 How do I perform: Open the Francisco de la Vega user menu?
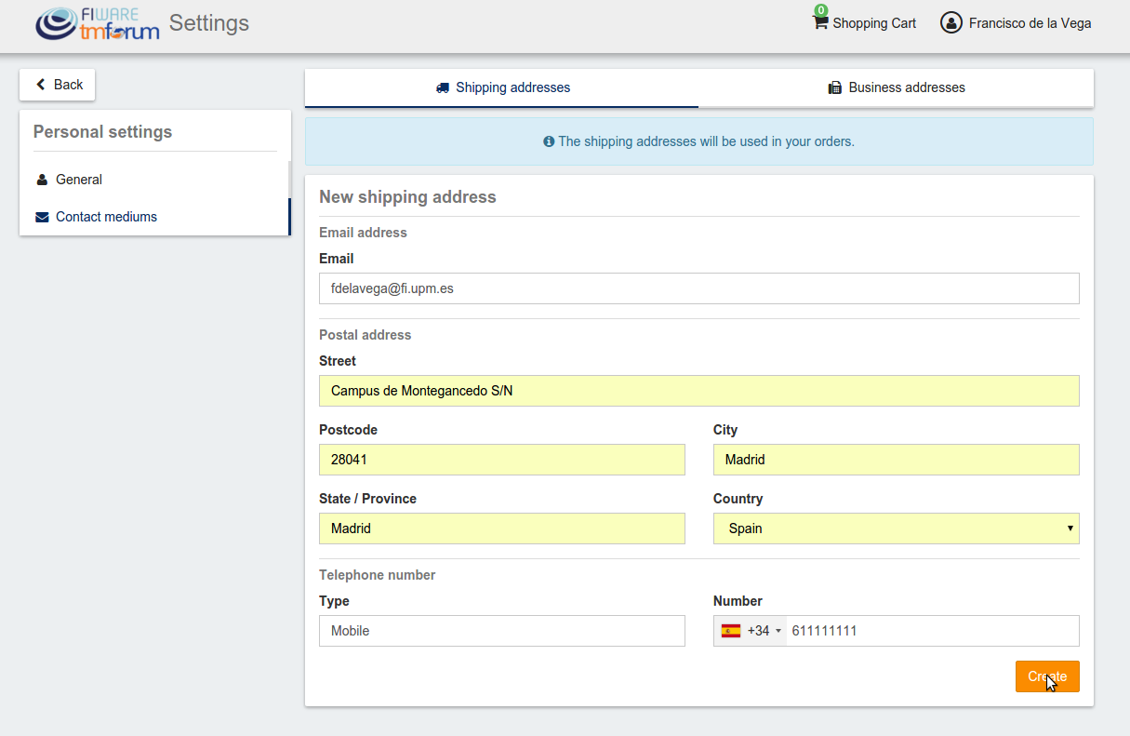(x=1016, y=23)
